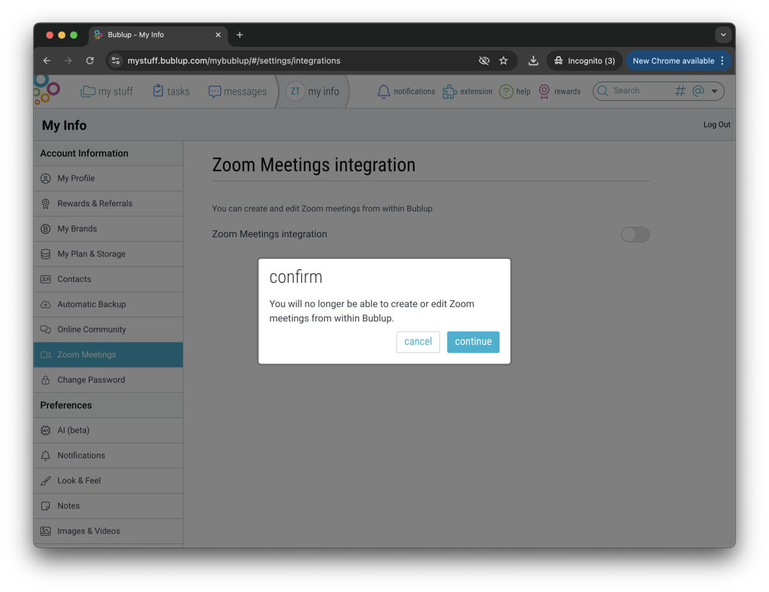Open the tab search dropdown arrow

point(723,35)
